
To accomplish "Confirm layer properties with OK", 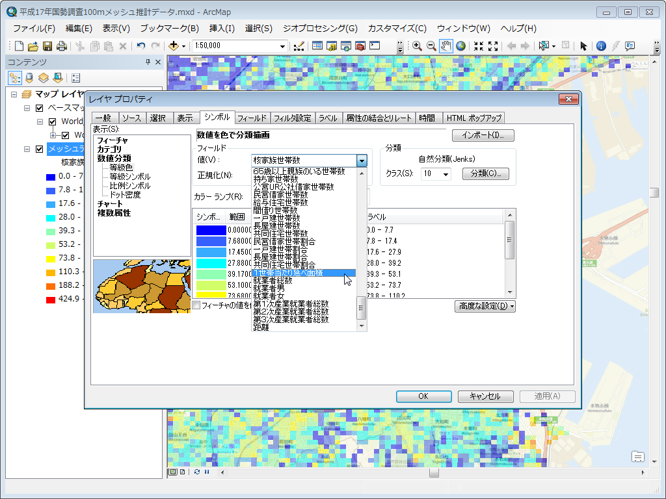I will click(x=423, y=396).
